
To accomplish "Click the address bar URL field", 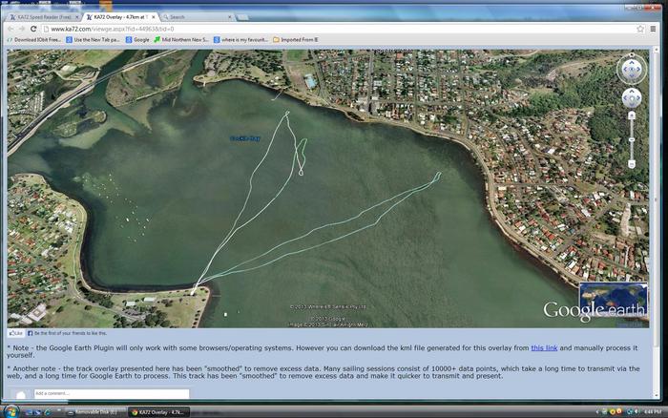I will (x=334, y=29).
